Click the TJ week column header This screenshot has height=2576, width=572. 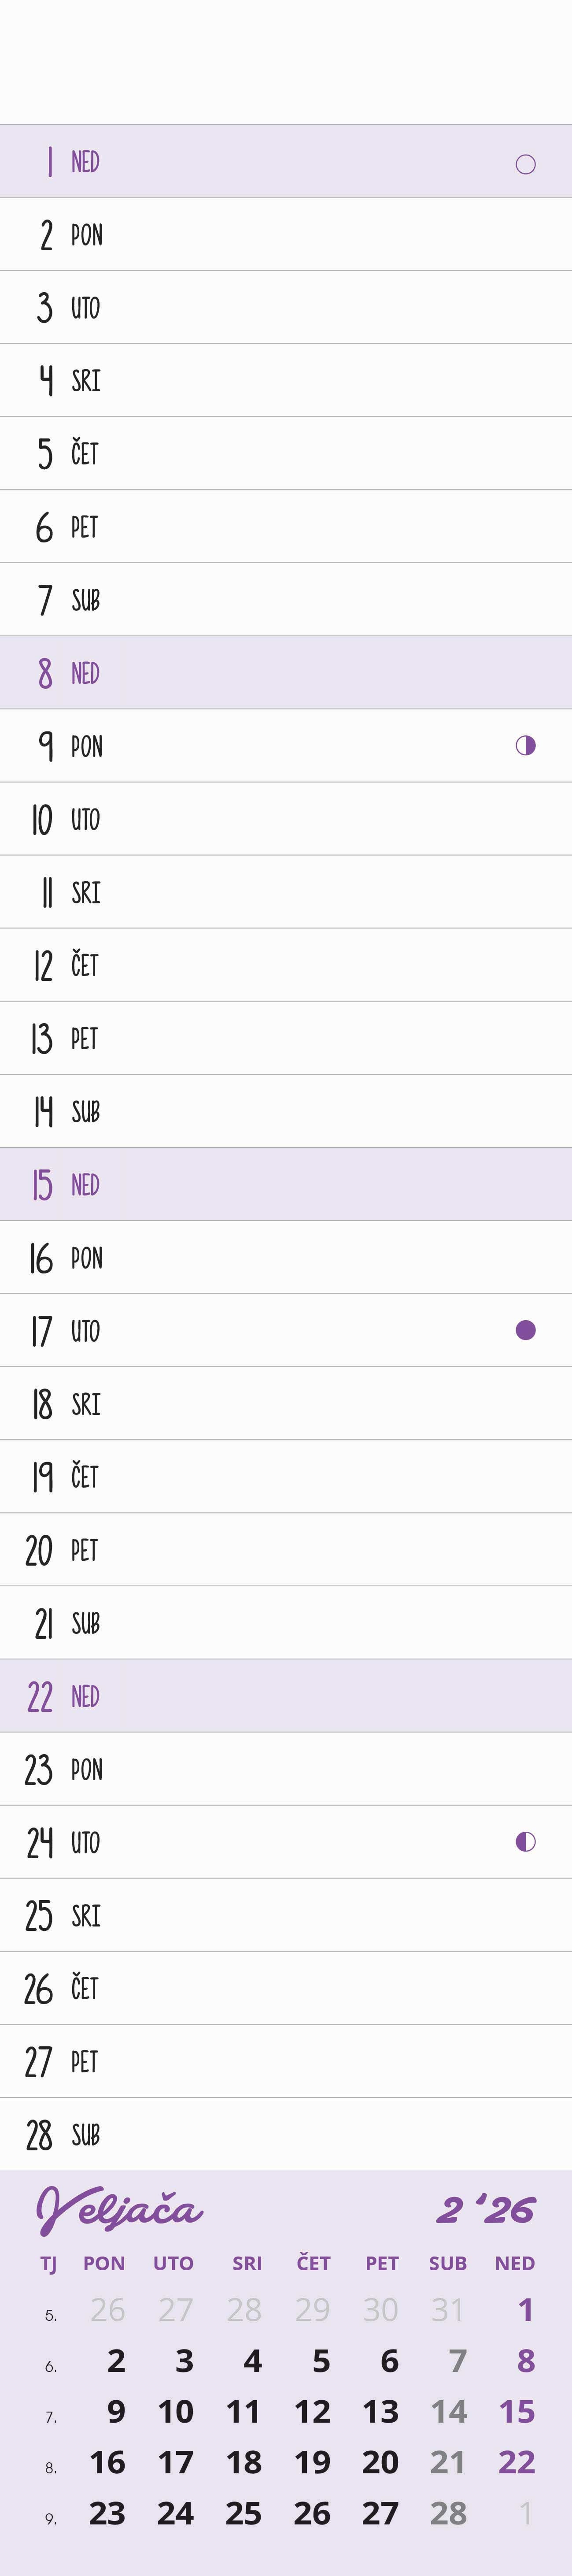coord(48,2264)
